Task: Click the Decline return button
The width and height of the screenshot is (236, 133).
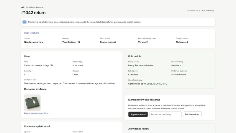Action: coord(192,114)
